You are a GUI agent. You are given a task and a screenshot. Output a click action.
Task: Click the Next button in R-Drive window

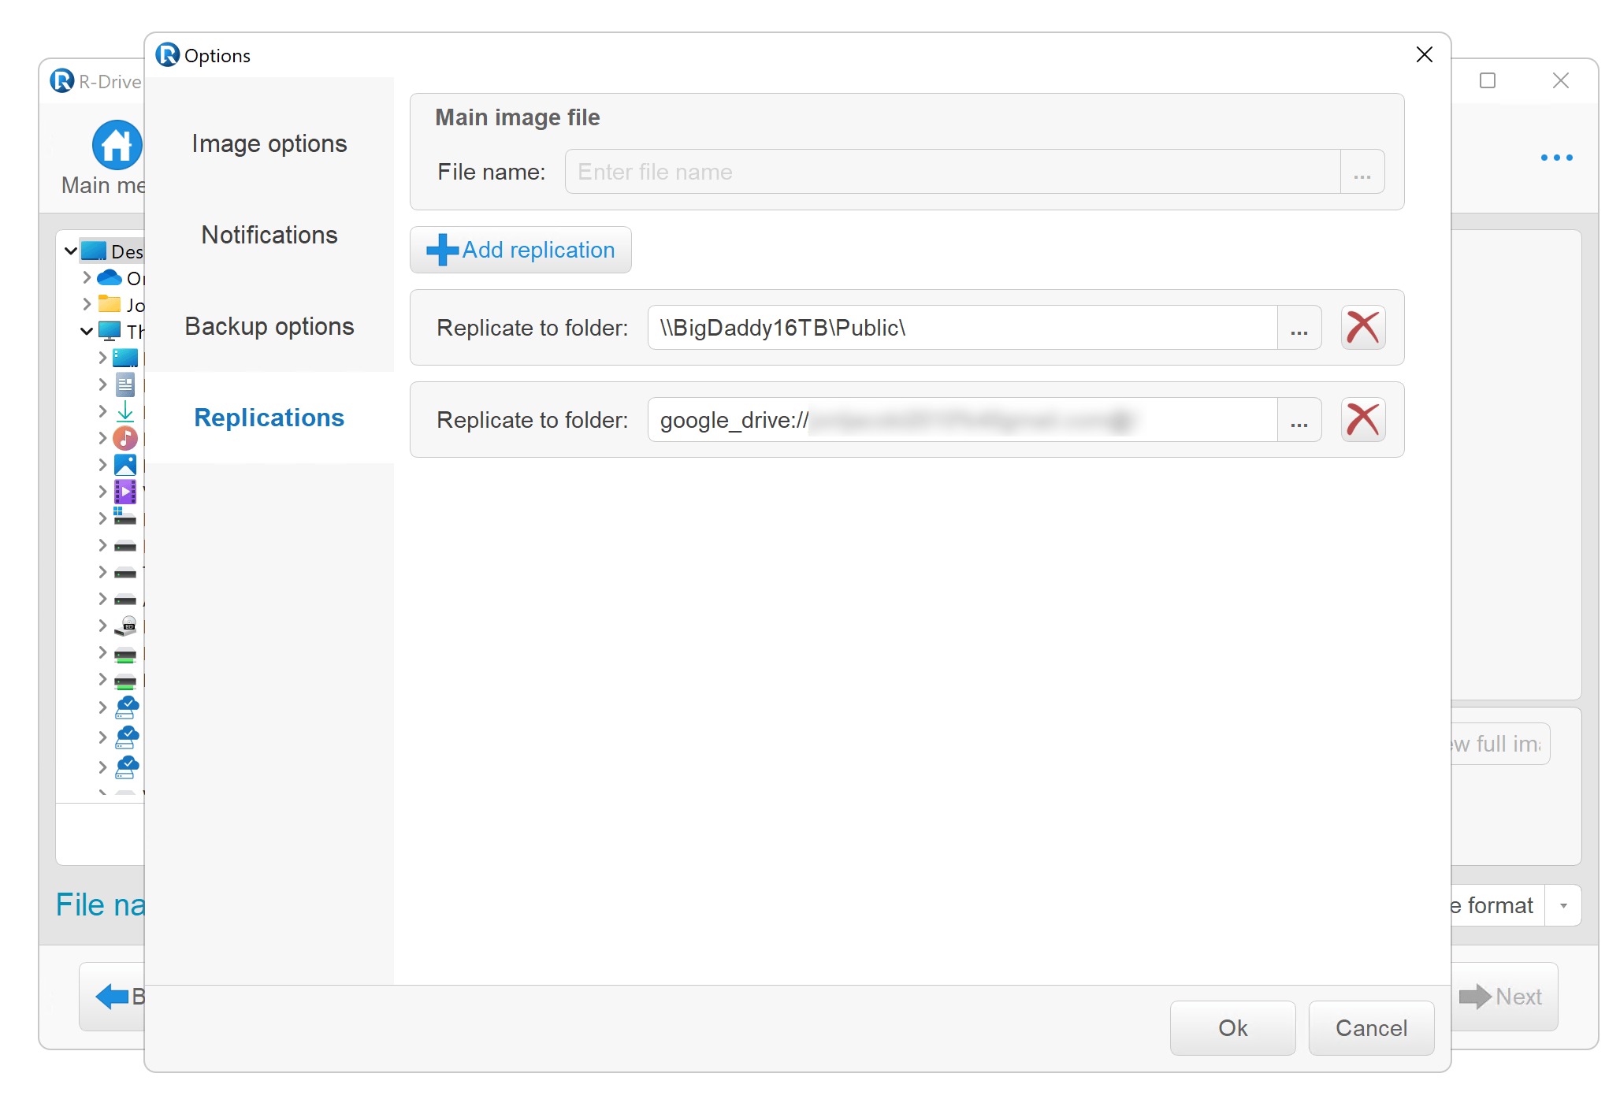[x=1503, y=997]
